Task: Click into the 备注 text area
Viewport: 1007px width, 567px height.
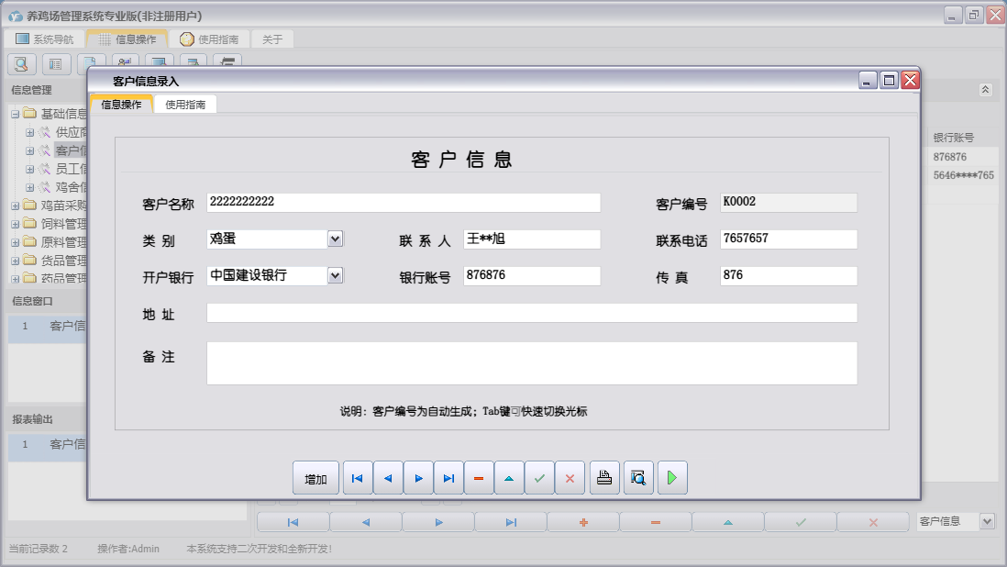Action: 531,363
